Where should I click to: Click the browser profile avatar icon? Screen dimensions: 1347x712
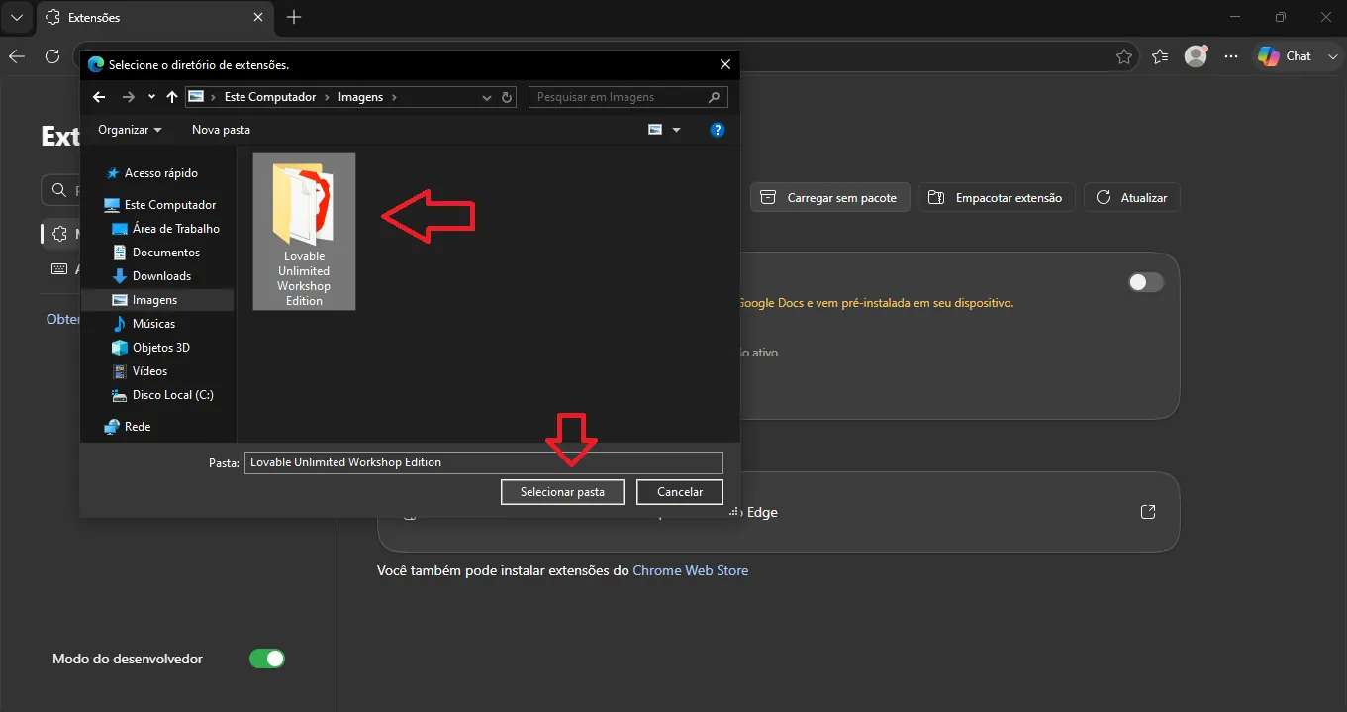coord(1196,56)
